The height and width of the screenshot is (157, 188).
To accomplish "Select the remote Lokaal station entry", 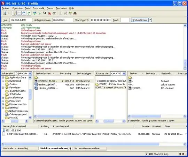I will point(157,84).
